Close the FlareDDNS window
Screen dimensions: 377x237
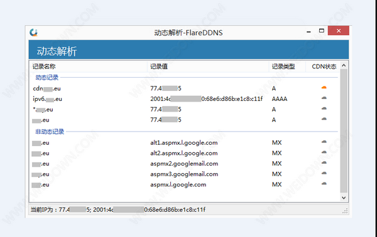pos(339,31)
